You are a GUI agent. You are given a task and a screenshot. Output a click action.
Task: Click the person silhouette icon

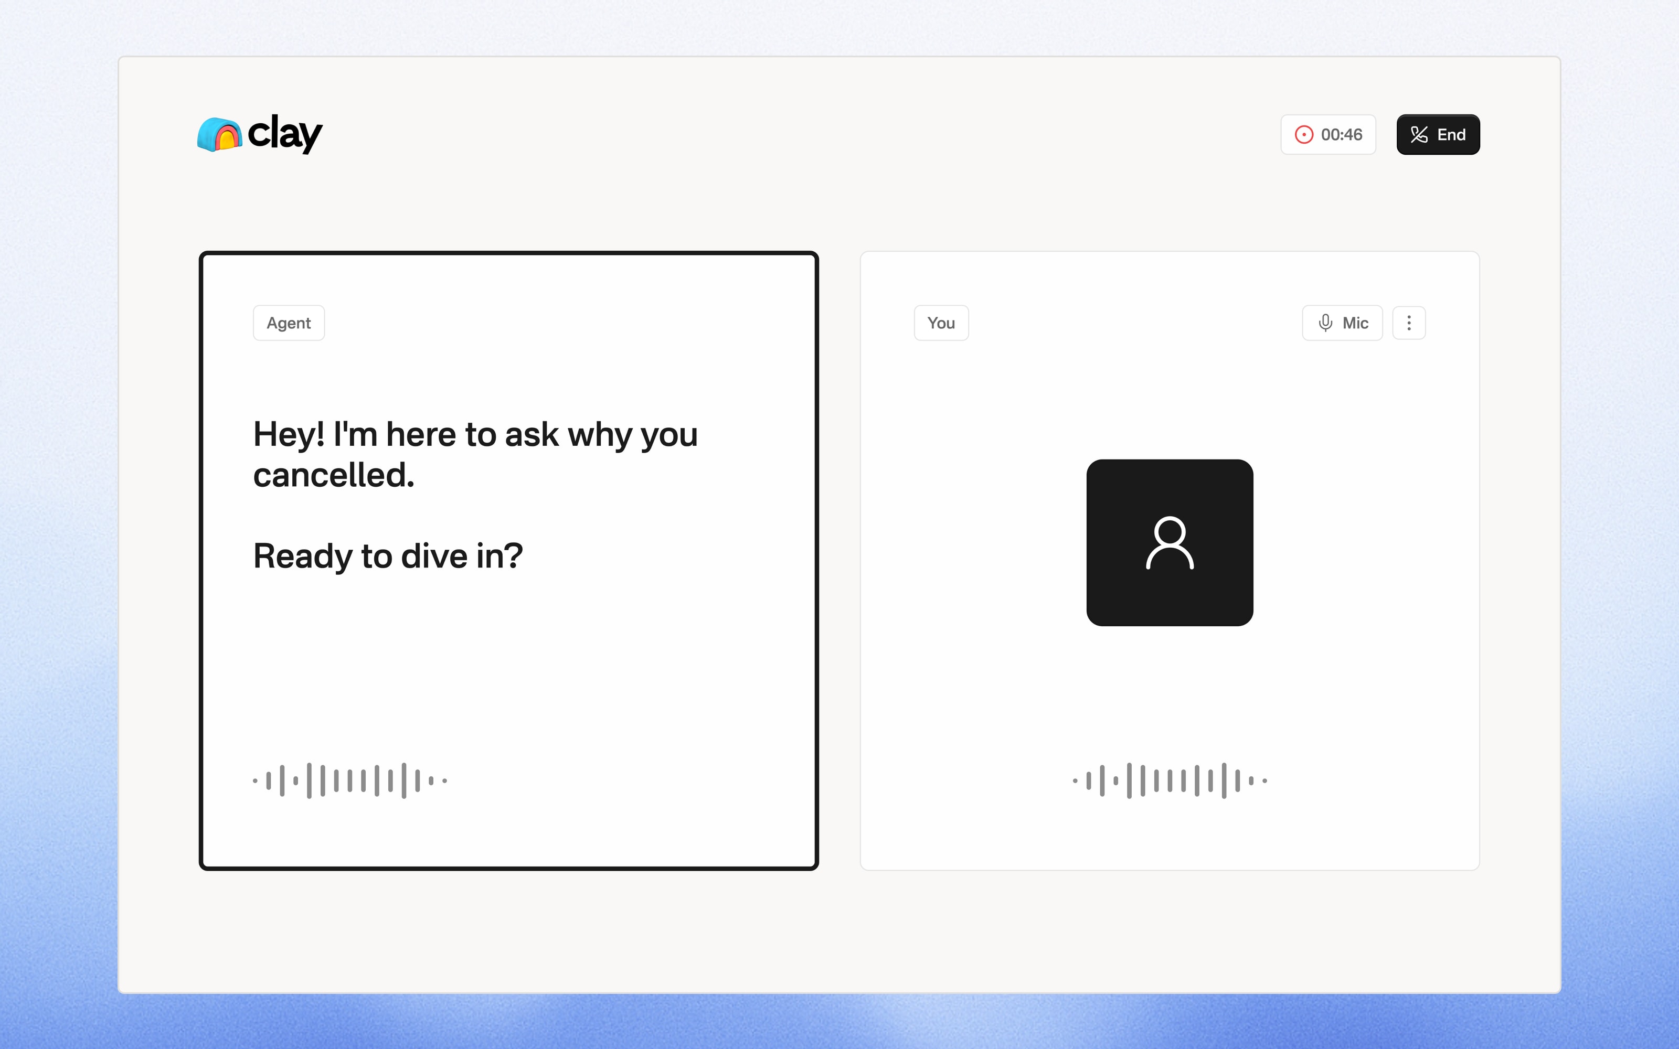(x=1170, y=542)
